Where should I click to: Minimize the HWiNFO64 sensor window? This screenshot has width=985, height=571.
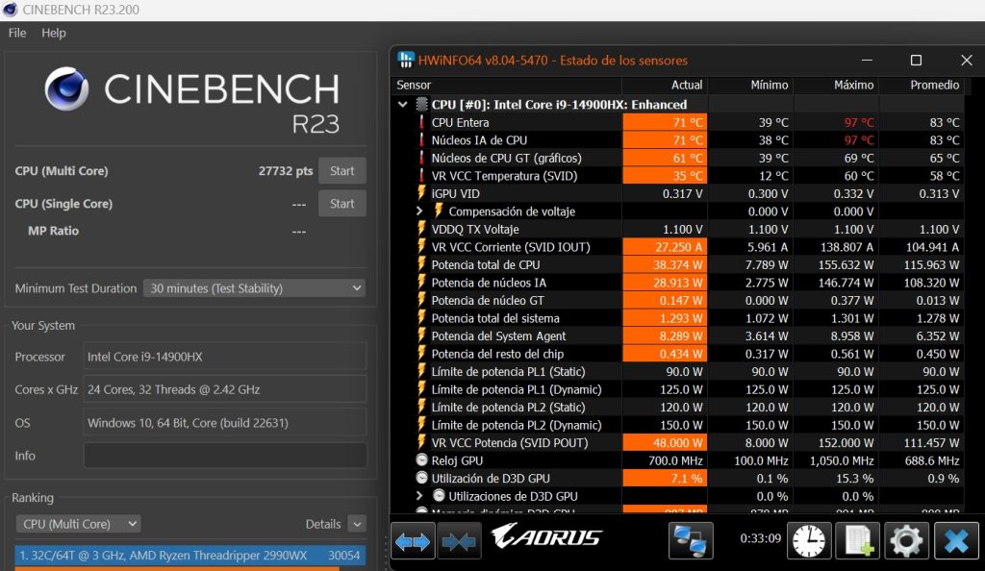(x=867, y=61)
